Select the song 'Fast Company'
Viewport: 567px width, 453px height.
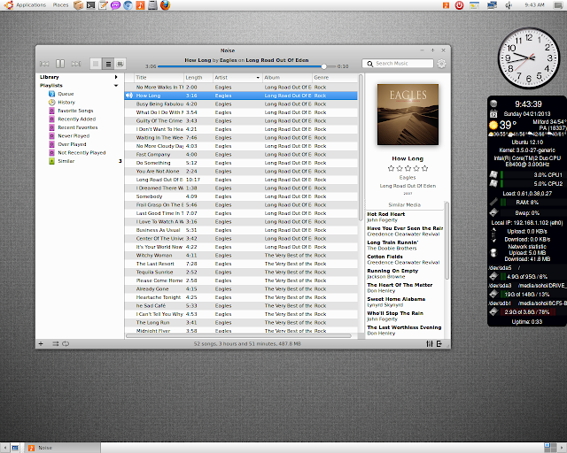point(241,154)
